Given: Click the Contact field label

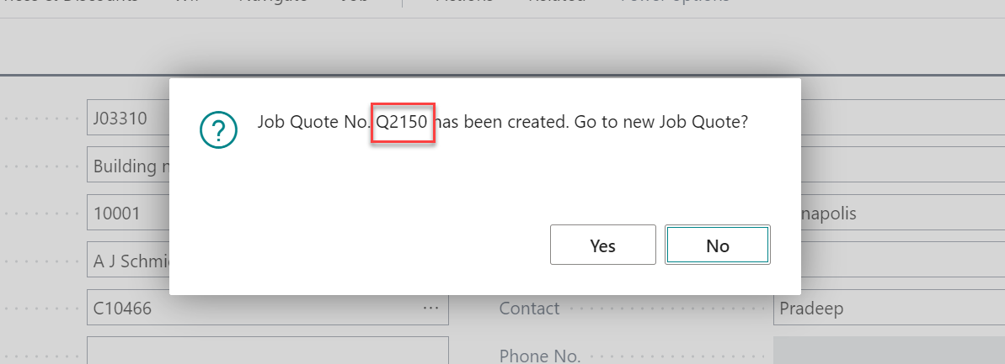Looking at the screenshot, I should [x=529, y=309].
